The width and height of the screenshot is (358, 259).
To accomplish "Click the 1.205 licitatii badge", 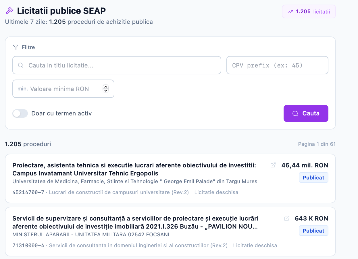I will [x=309, y=11].
